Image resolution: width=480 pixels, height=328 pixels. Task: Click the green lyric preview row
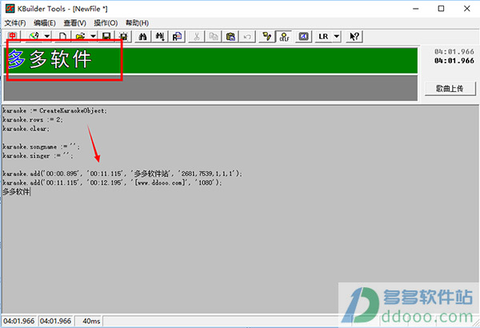point(210,60)
